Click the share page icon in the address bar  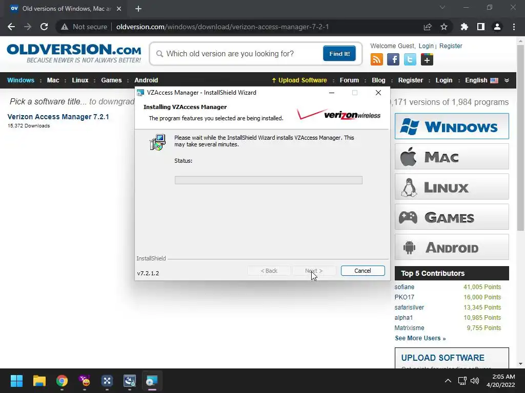pyautogui.click(x=428, y=27)
